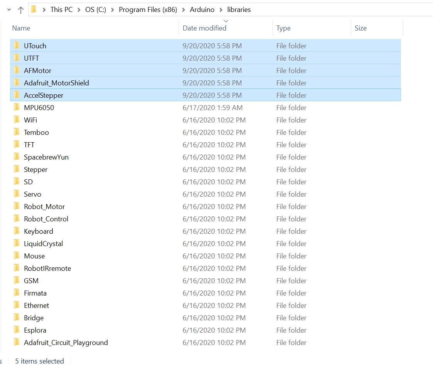
Task: Click the SpacebrewYun folder icon
Action: pos(17,157)
